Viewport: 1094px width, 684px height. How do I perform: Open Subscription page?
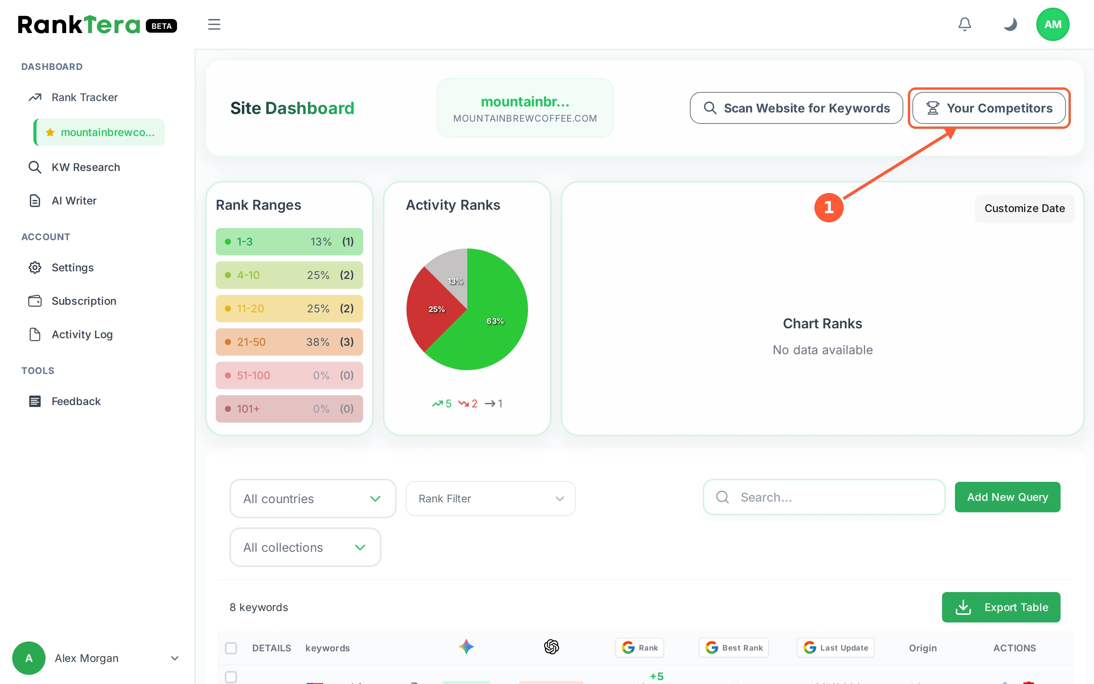tap(84, 301)
